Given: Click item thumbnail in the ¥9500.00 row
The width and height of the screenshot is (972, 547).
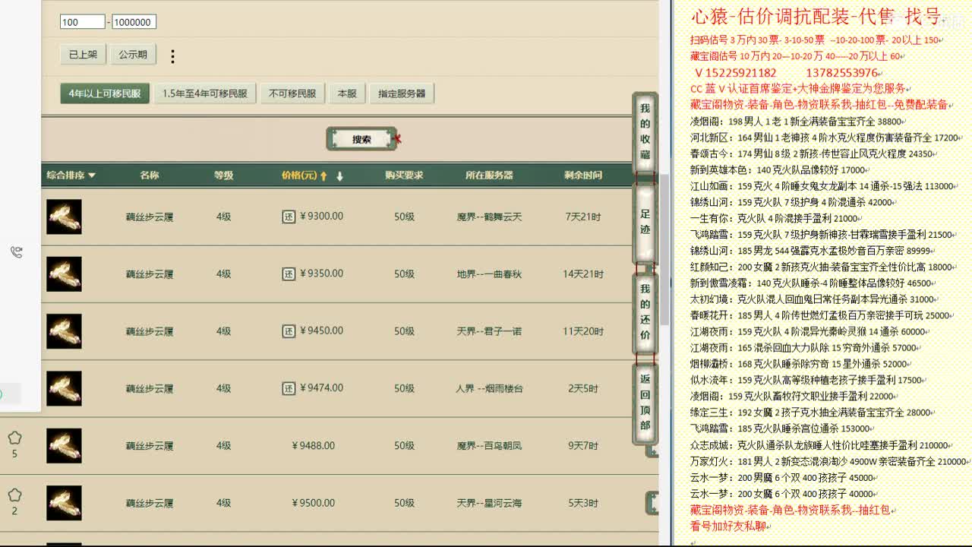Looking at the screenshot, I should [x=64, y=503].
